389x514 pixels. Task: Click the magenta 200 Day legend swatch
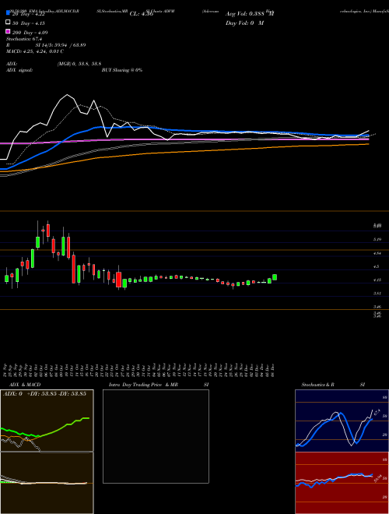click(x=8, y=31)
